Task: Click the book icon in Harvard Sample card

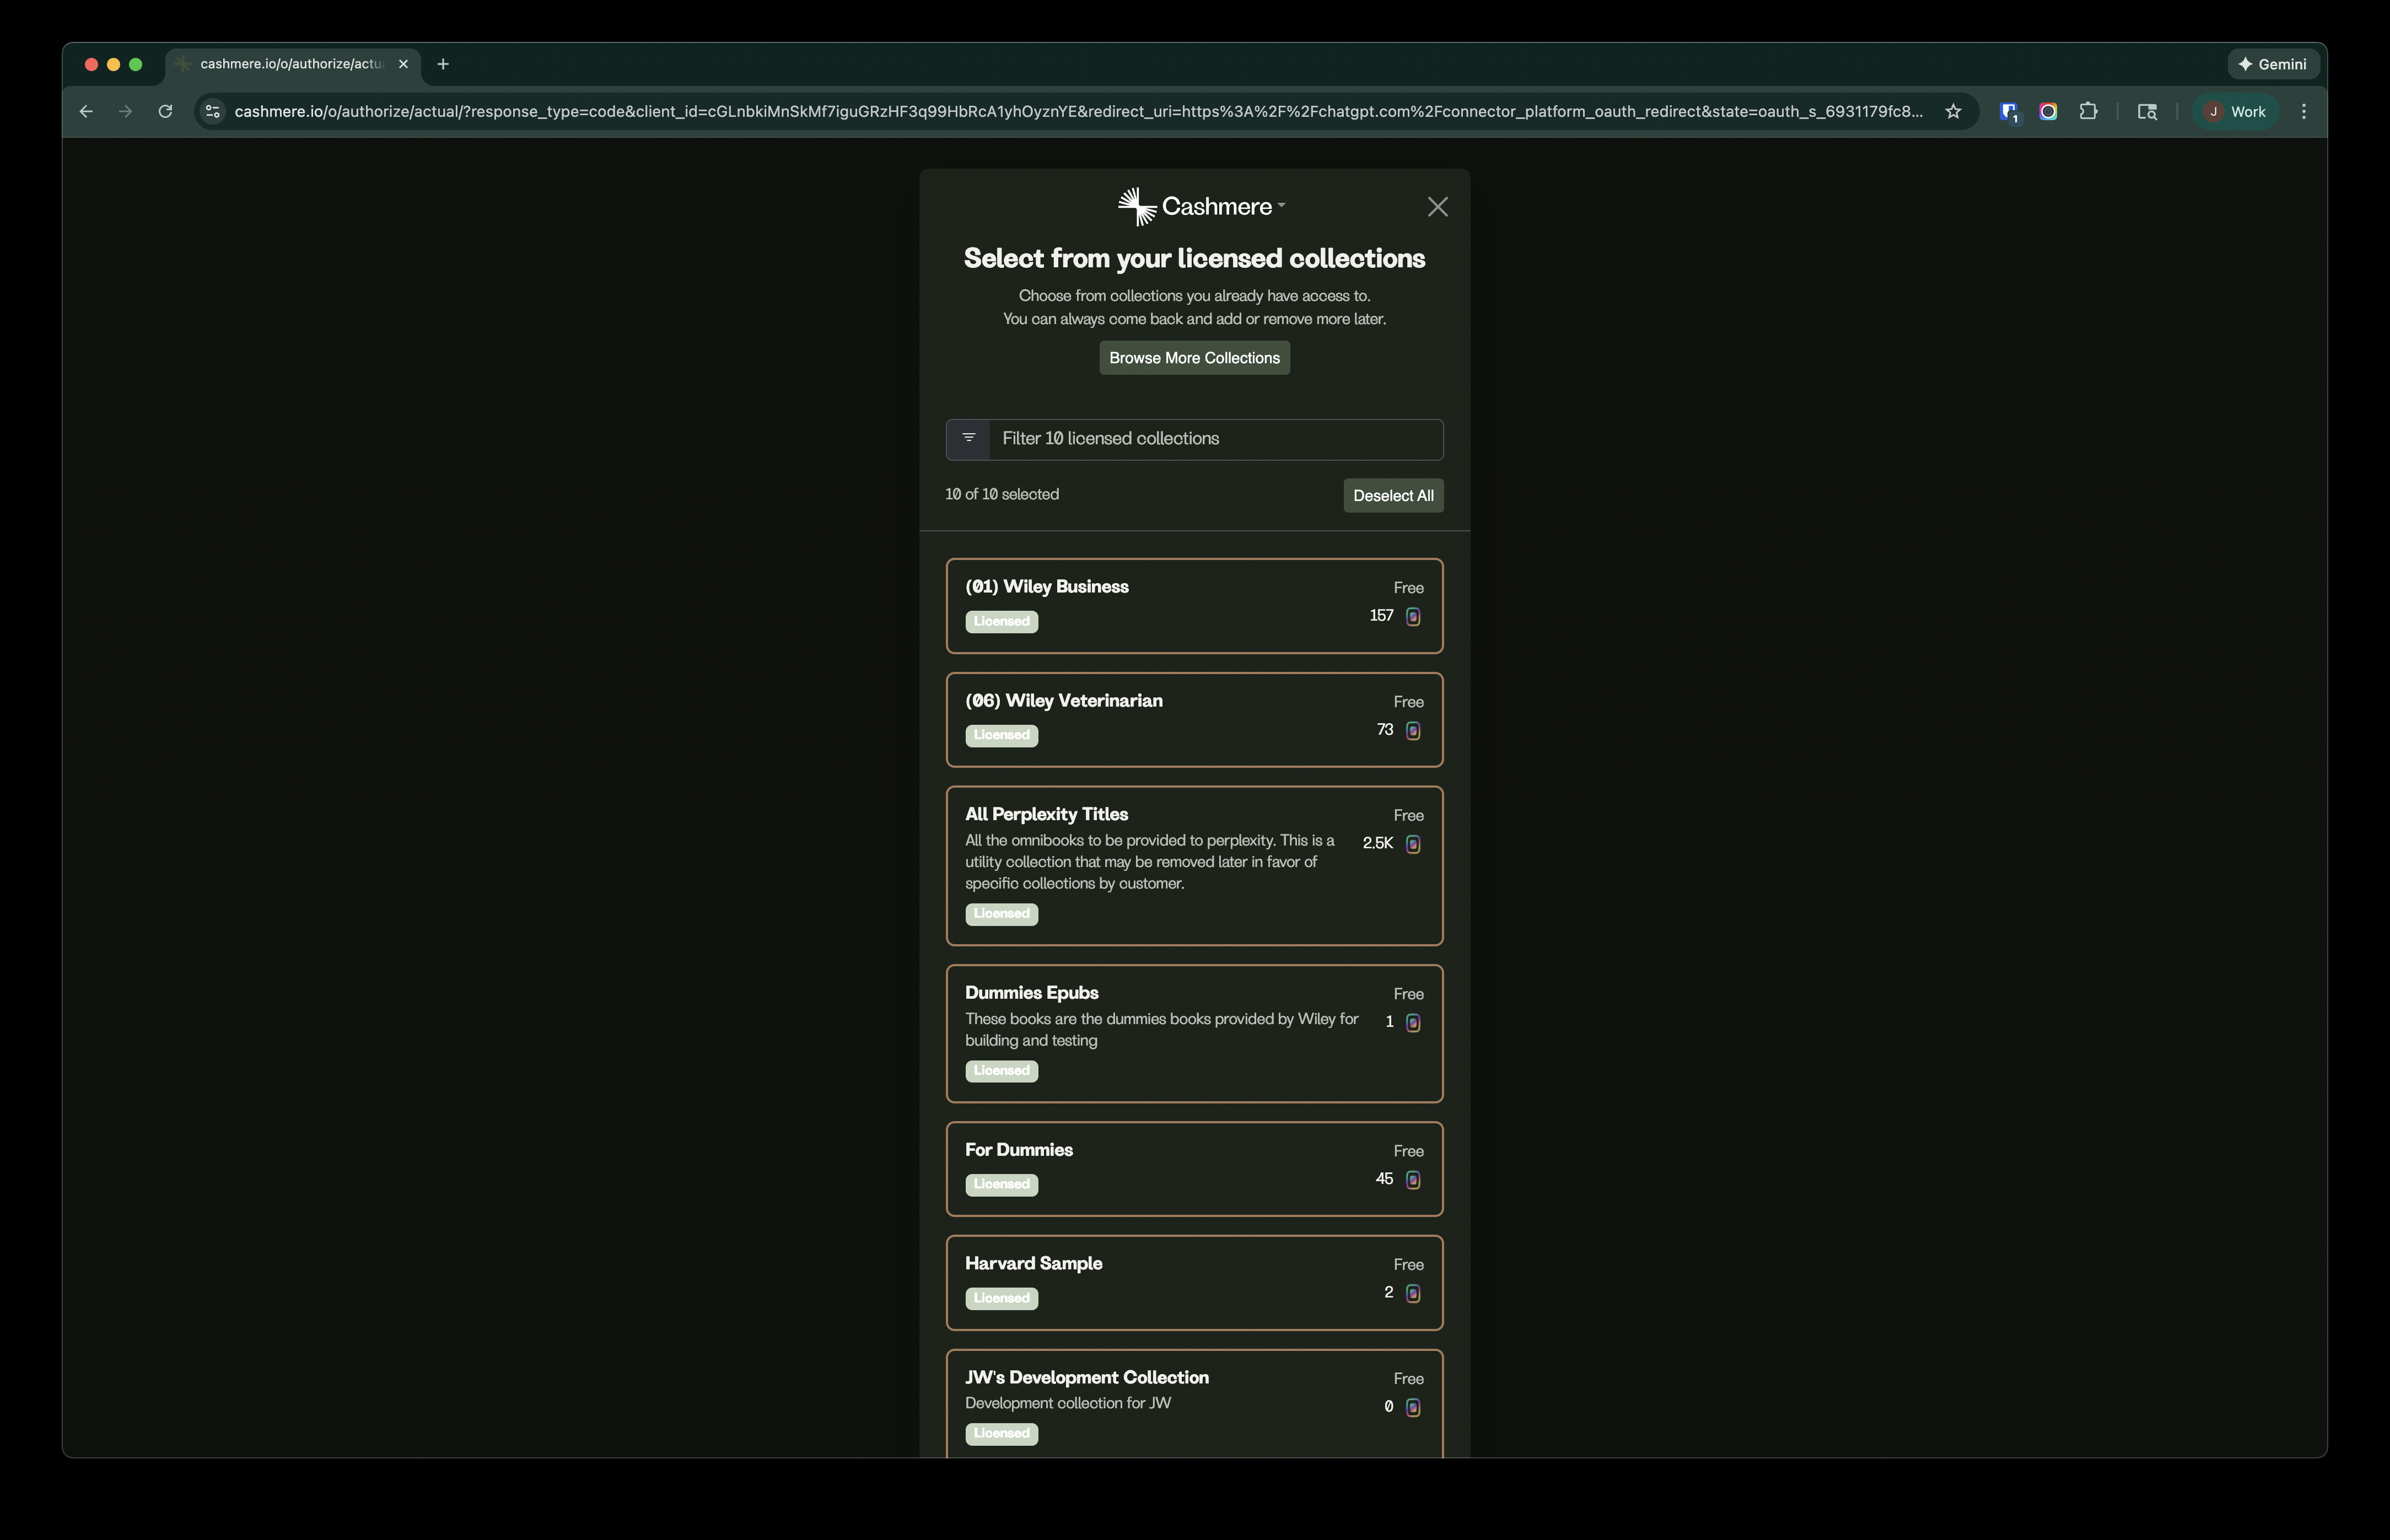Action: click(x=1413, y=1294)
